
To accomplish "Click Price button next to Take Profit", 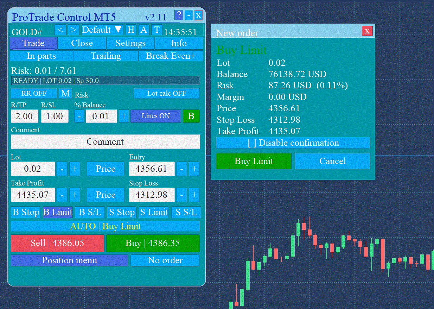I will [106, 195].
